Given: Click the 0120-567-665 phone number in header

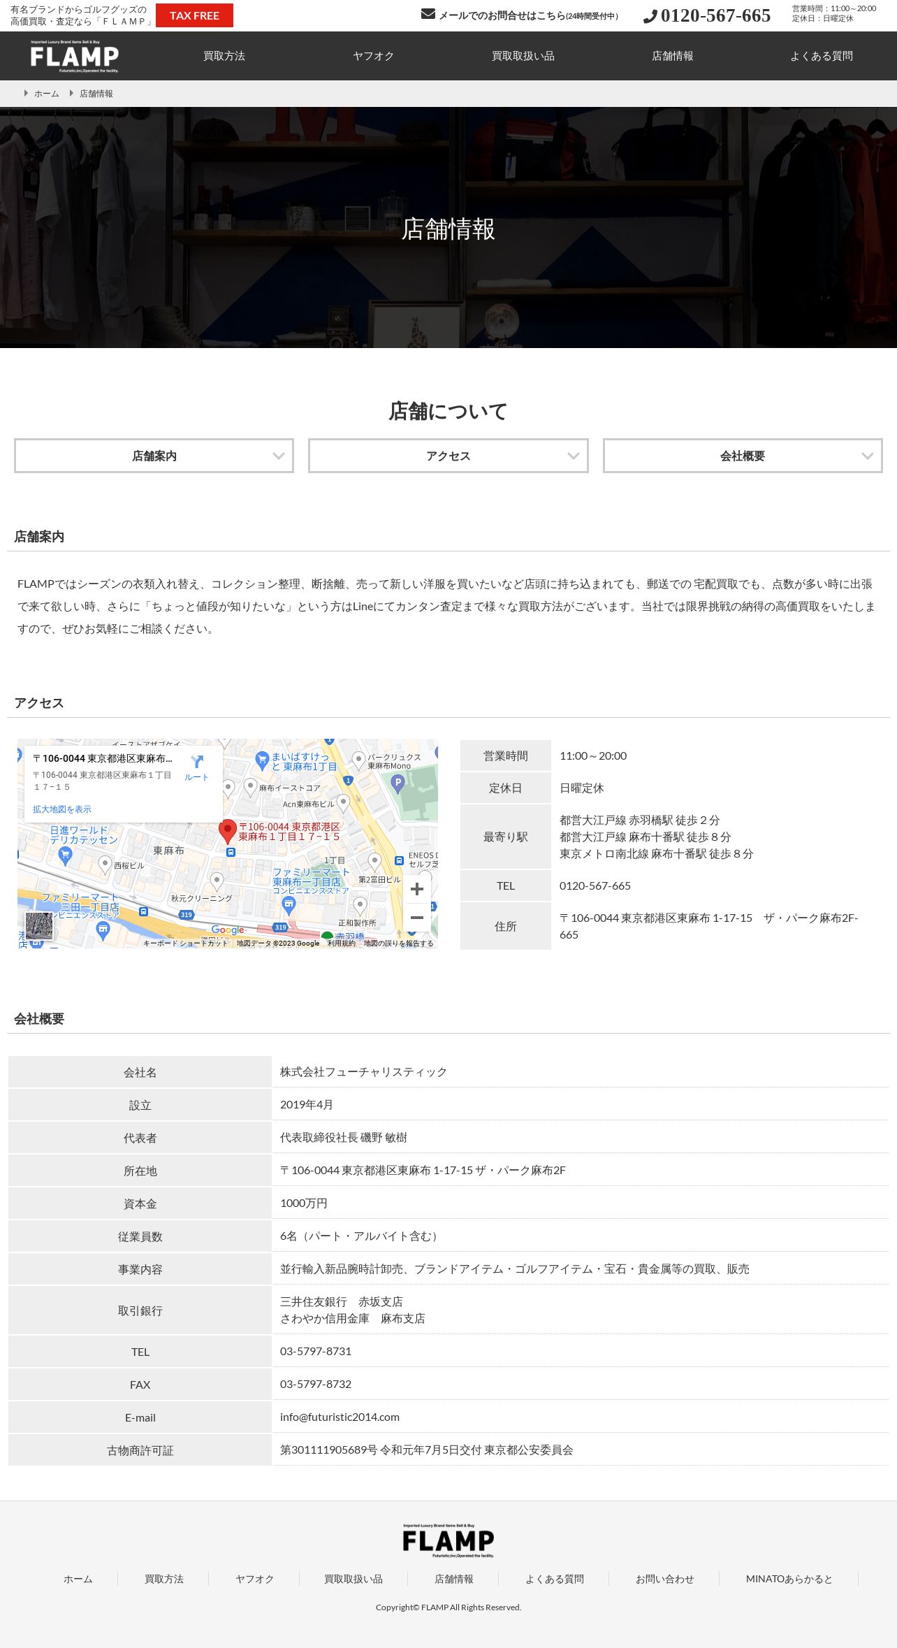Looking at the screenshot, I should coord(715,15).
